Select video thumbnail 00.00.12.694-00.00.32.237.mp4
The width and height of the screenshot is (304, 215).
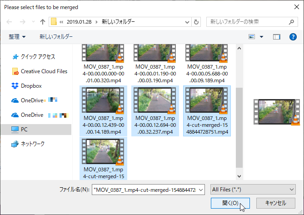pos(154,100)
